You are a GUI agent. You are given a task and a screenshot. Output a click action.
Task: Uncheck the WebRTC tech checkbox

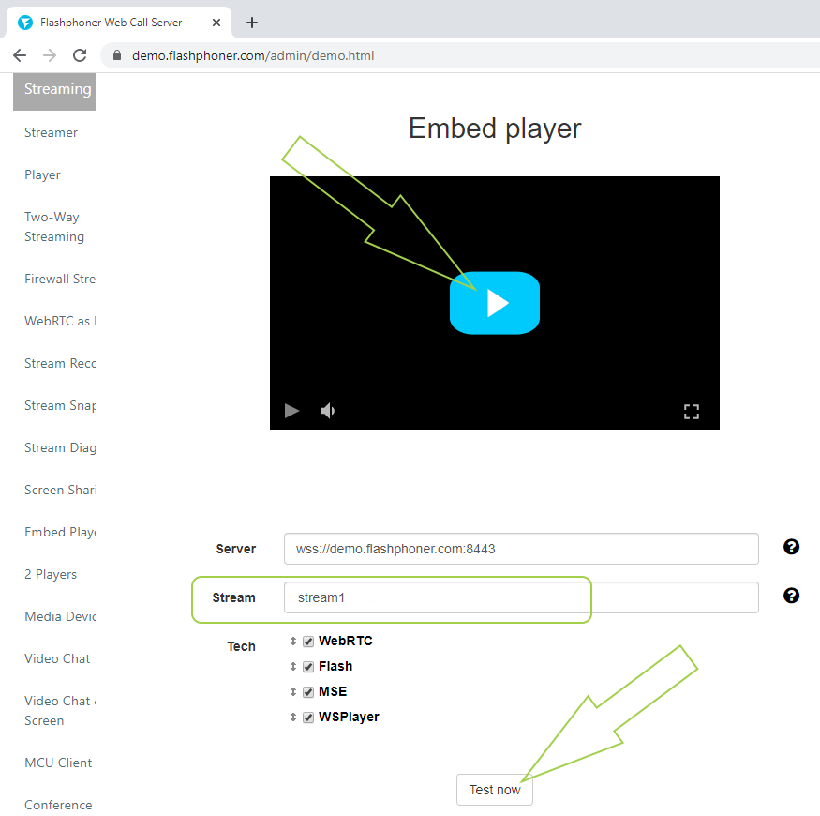click(x=308, y=642)
